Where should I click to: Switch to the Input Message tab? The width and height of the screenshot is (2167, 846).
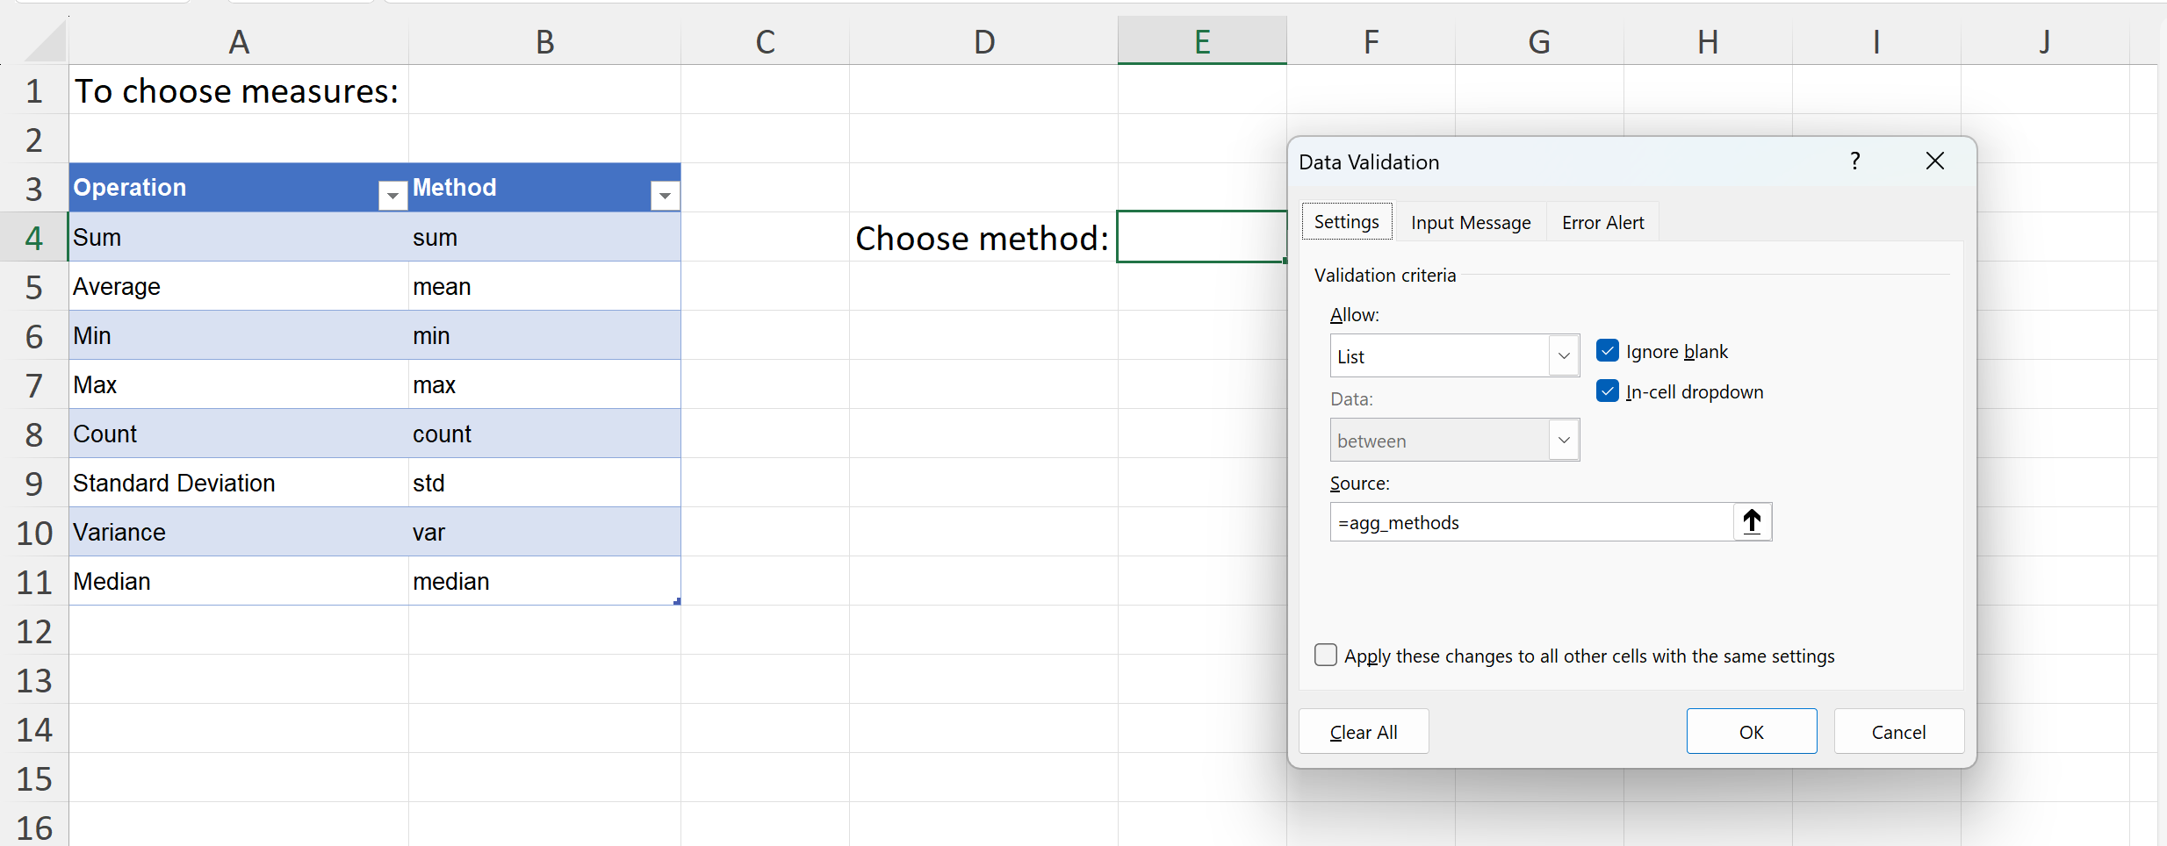tap(1470, 223)
